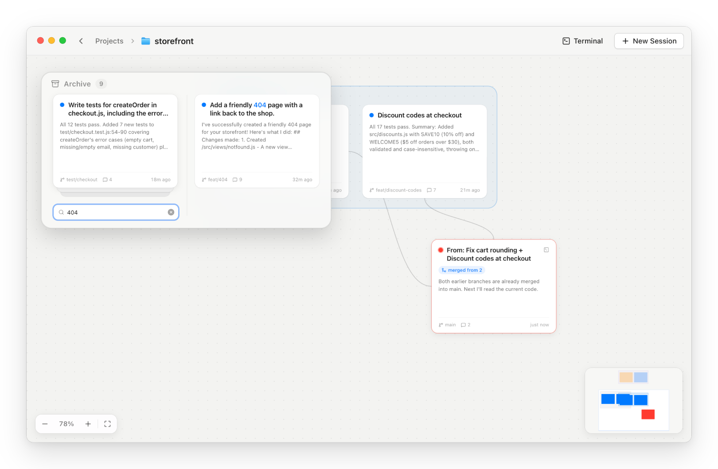Open the From: Fix cart rounding session card

(494, 286)
